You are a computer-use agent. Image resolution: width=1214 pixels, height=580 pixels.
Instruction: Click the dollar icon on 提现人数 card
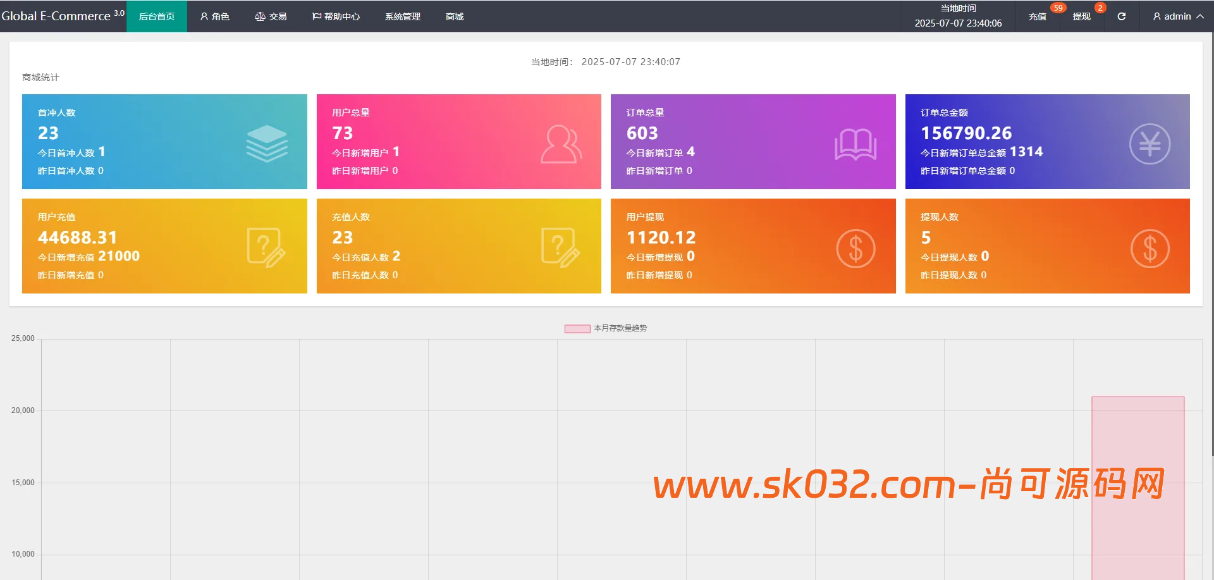[x=1149, y=249]
